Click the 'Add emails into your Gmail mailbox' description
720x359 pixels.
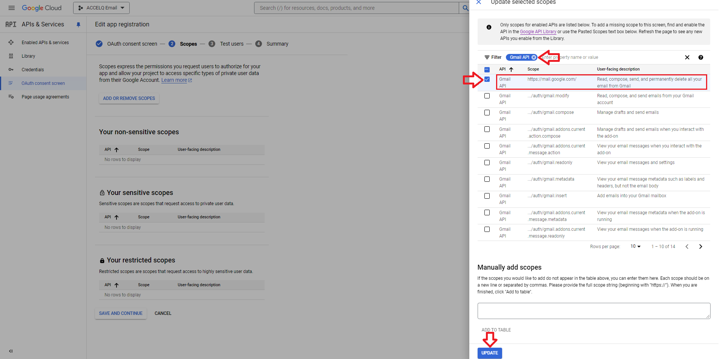click(631, 196)
